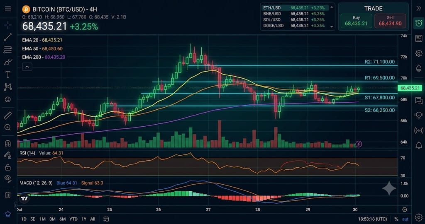Click the S1: 67,800.00 support label
The height and width of the screenshot is (224, 425).
[379, 98]
